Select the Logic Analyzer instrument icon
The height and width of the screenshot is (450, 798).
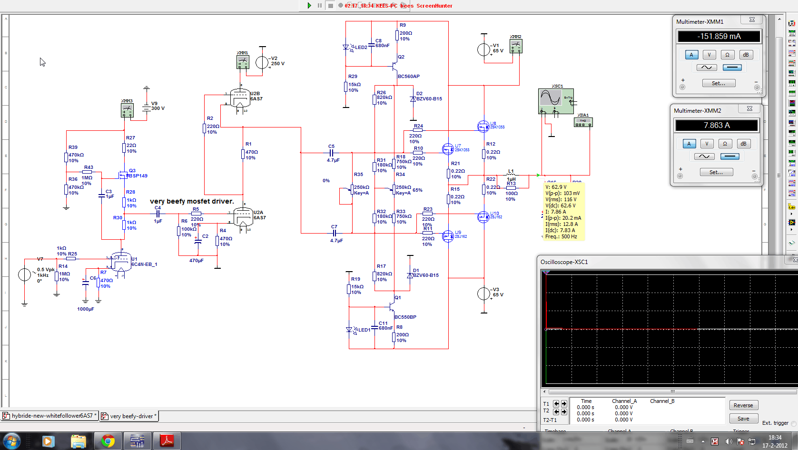pos(792,103)
